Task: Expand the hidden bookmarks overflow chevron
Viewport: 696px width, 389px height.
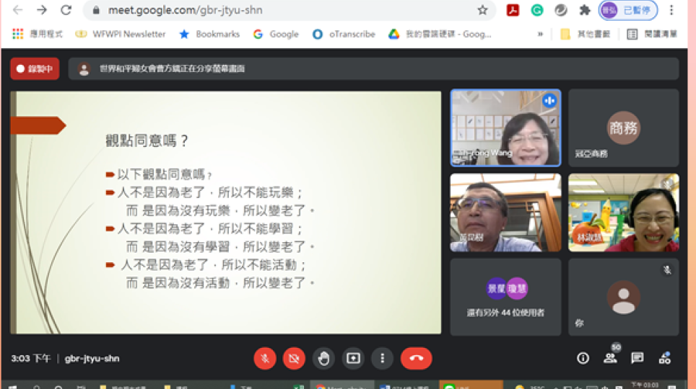Action: [540, 34]
